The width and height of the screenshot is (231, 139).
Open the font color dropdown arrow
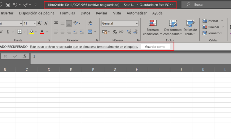pos(47,32)
